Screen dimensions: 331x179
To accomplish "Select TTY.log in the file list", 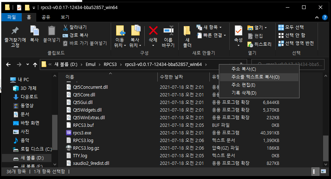I will pos(80,156).
